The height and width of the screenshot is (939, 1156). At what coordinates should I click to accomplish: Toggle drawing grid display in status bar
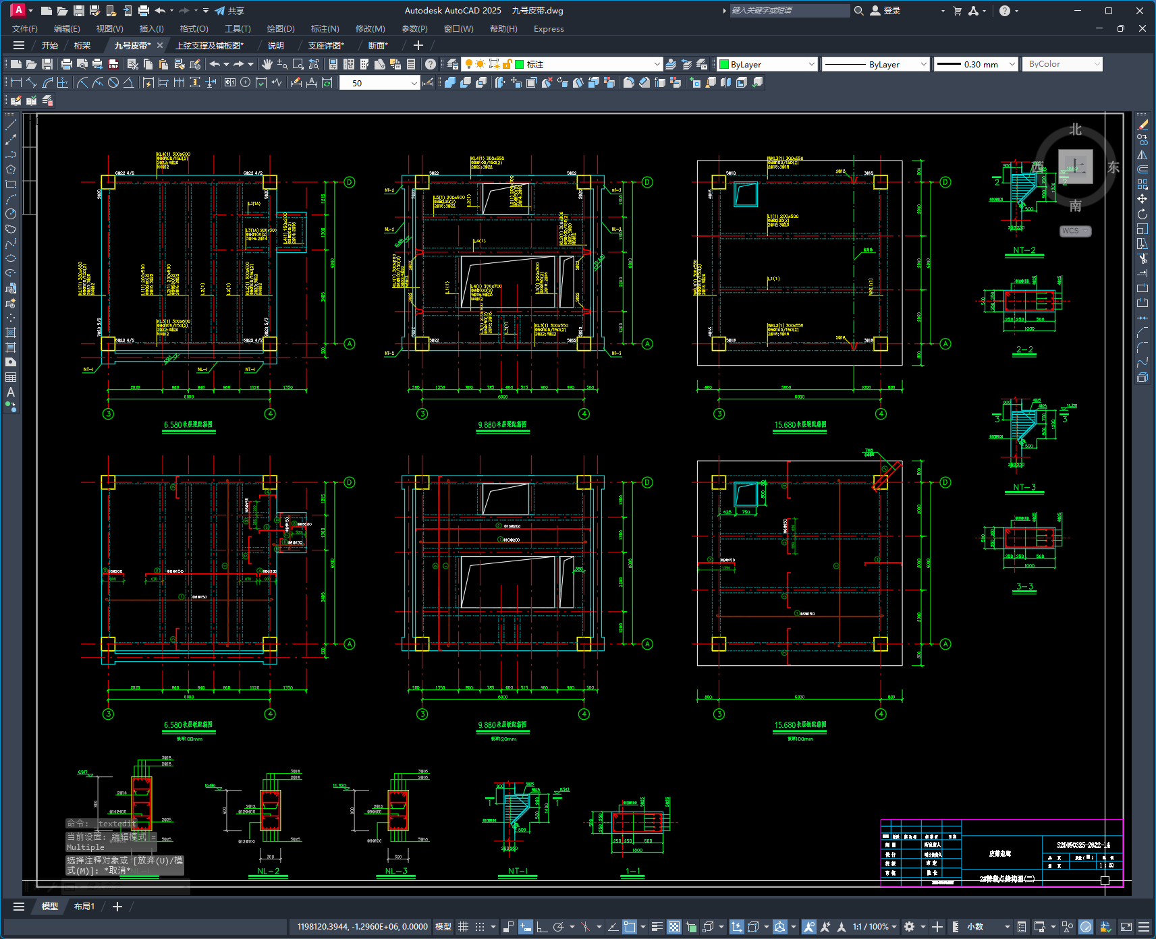pyautogui.click(x=463, y=927)
